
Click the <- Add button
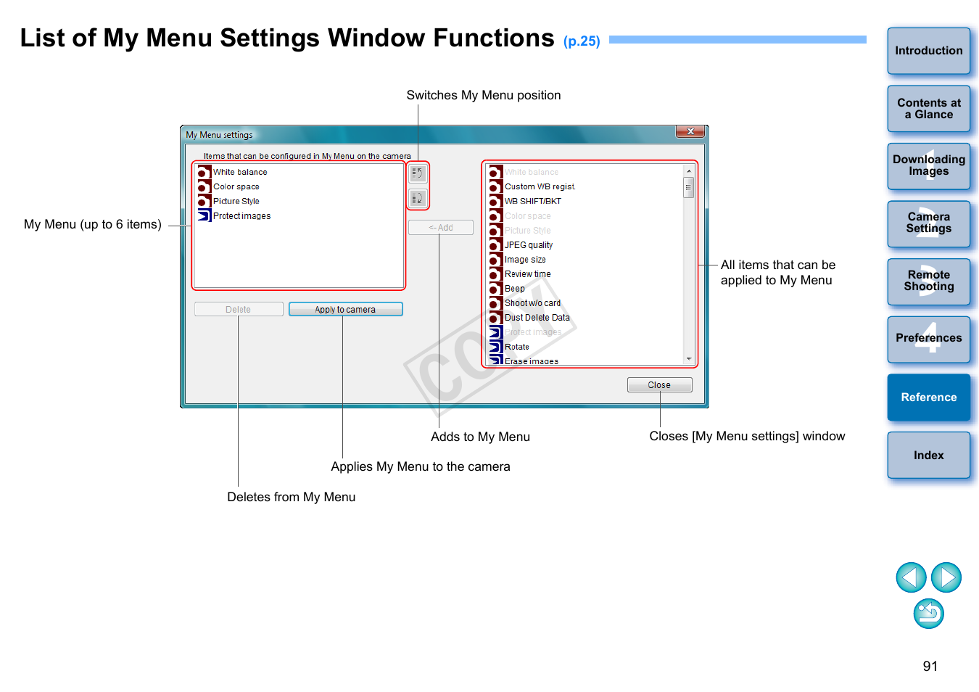(441, 227)
